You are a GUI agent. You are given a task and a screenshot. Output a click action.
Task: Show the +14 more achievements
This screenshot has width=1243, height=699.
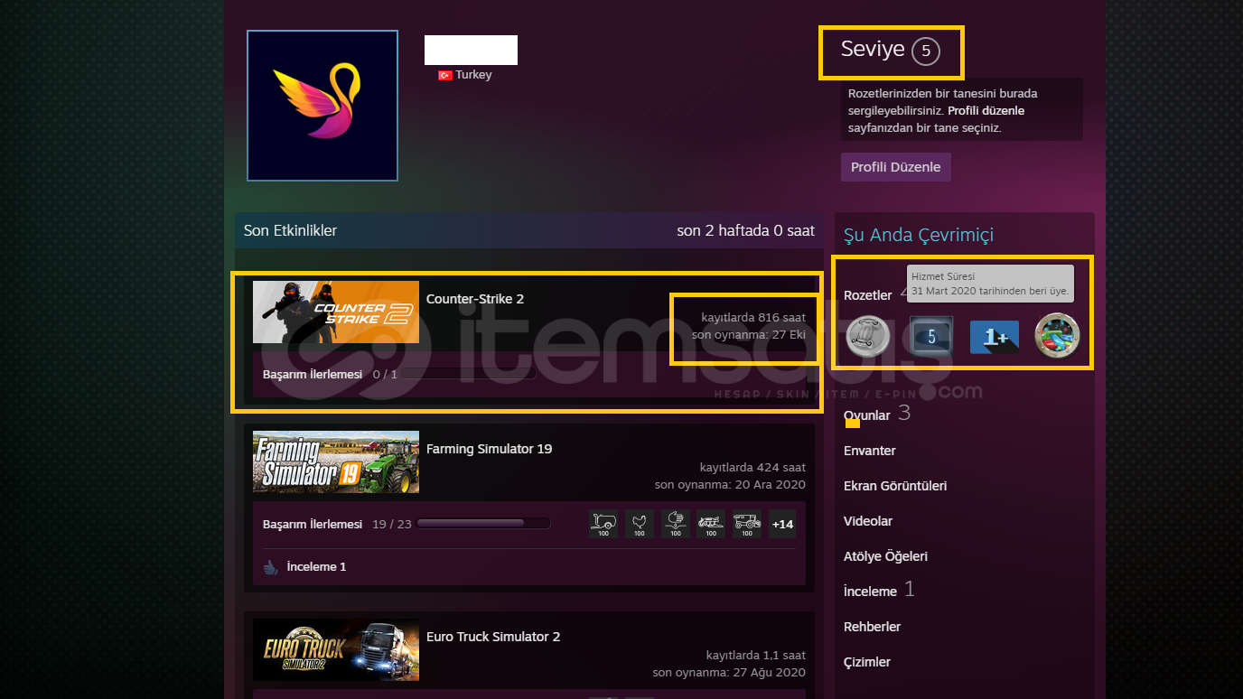(782, 524)
